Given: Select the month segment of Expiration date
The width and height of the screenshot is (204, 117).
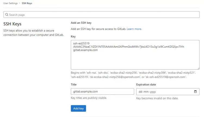Looking at the screenshot, I should tap(146, 92).
